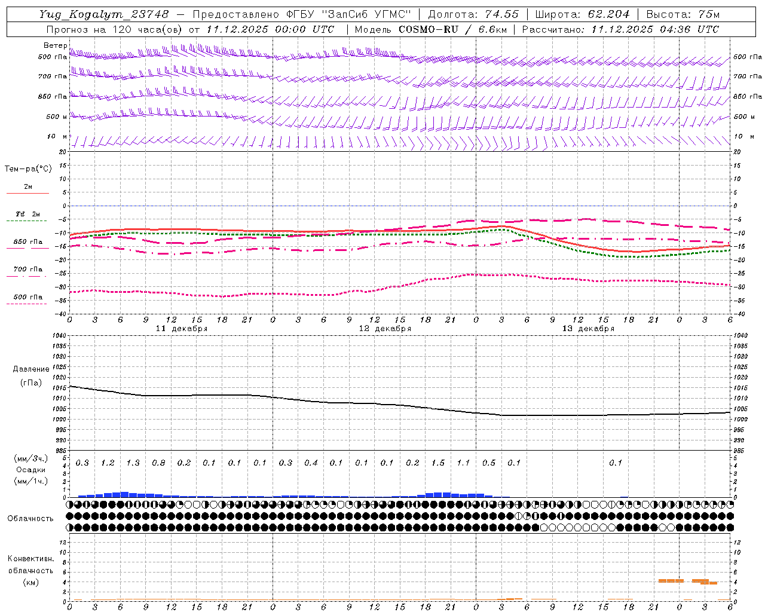The image size is (765, 612).
Task: Click the Рассчитано: 11.12.2025 04:36 UTC text
Action: [x=620, y=29]
